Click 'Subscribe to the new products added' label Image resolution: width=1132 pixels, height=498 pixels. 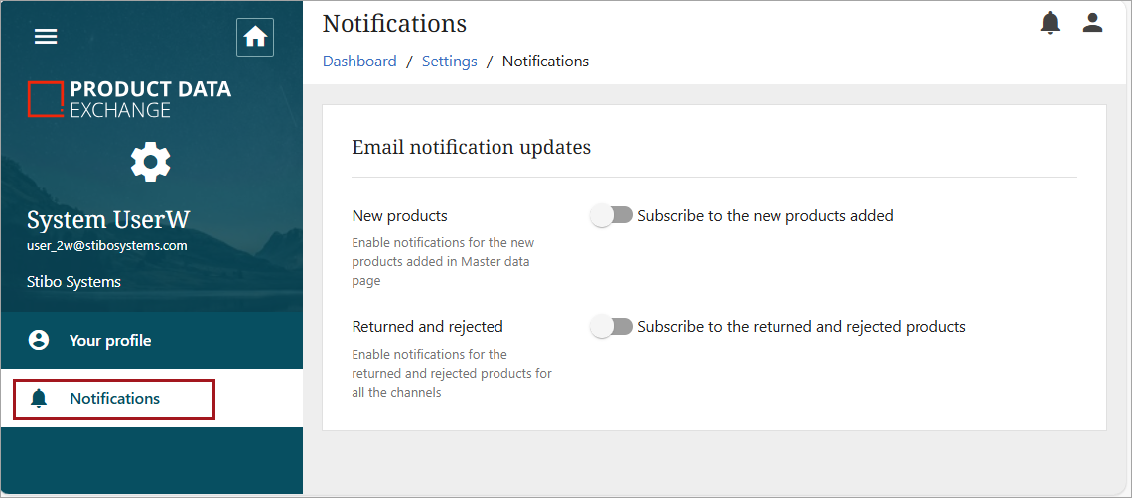765,215
